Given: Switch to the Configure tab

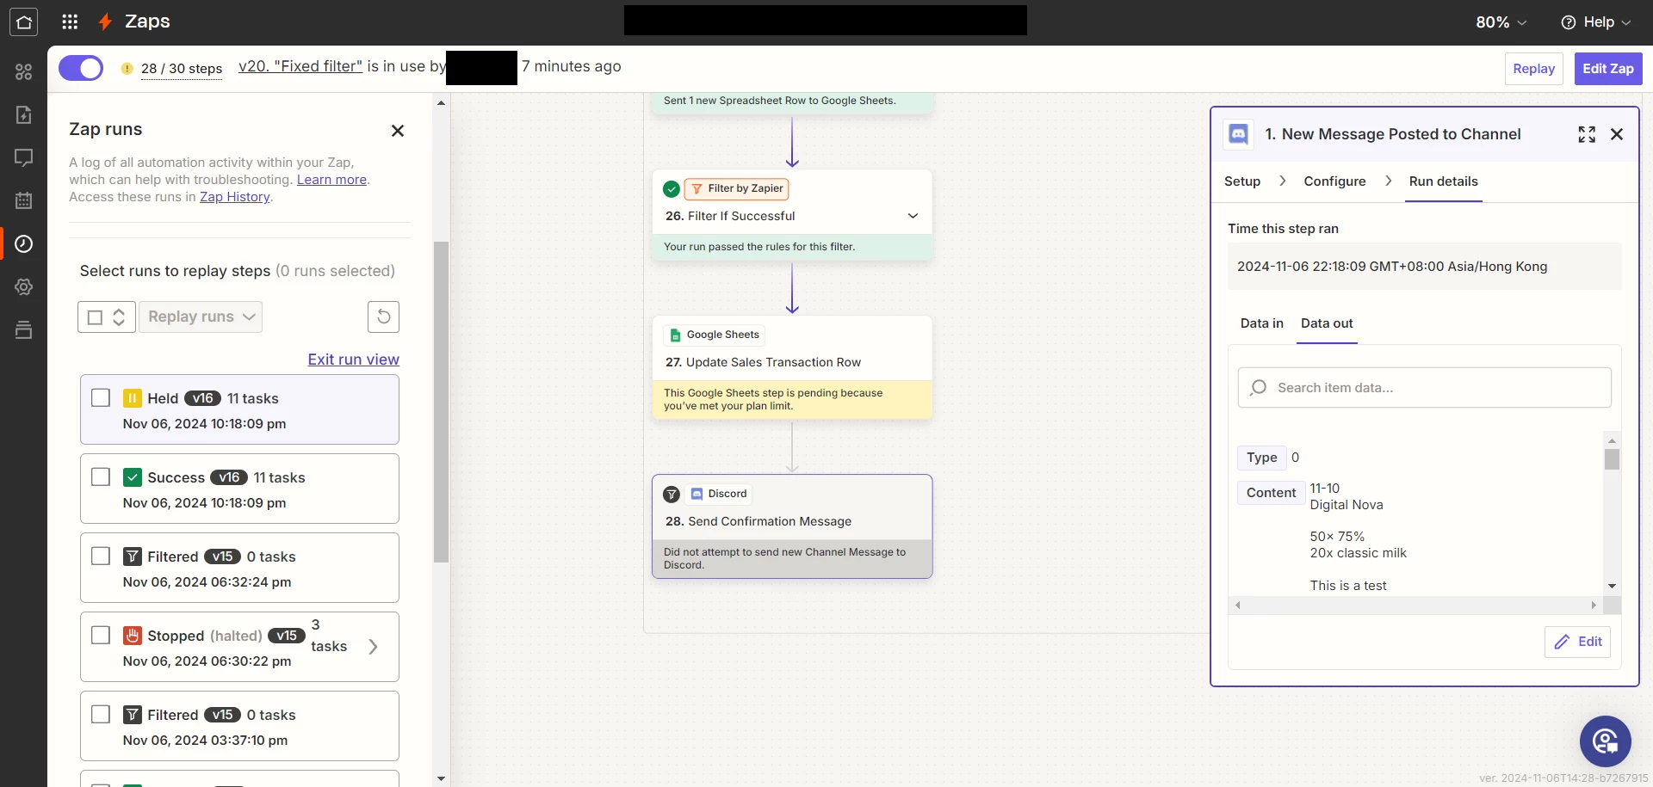Looking at the screenshot, I should 1334,181.
